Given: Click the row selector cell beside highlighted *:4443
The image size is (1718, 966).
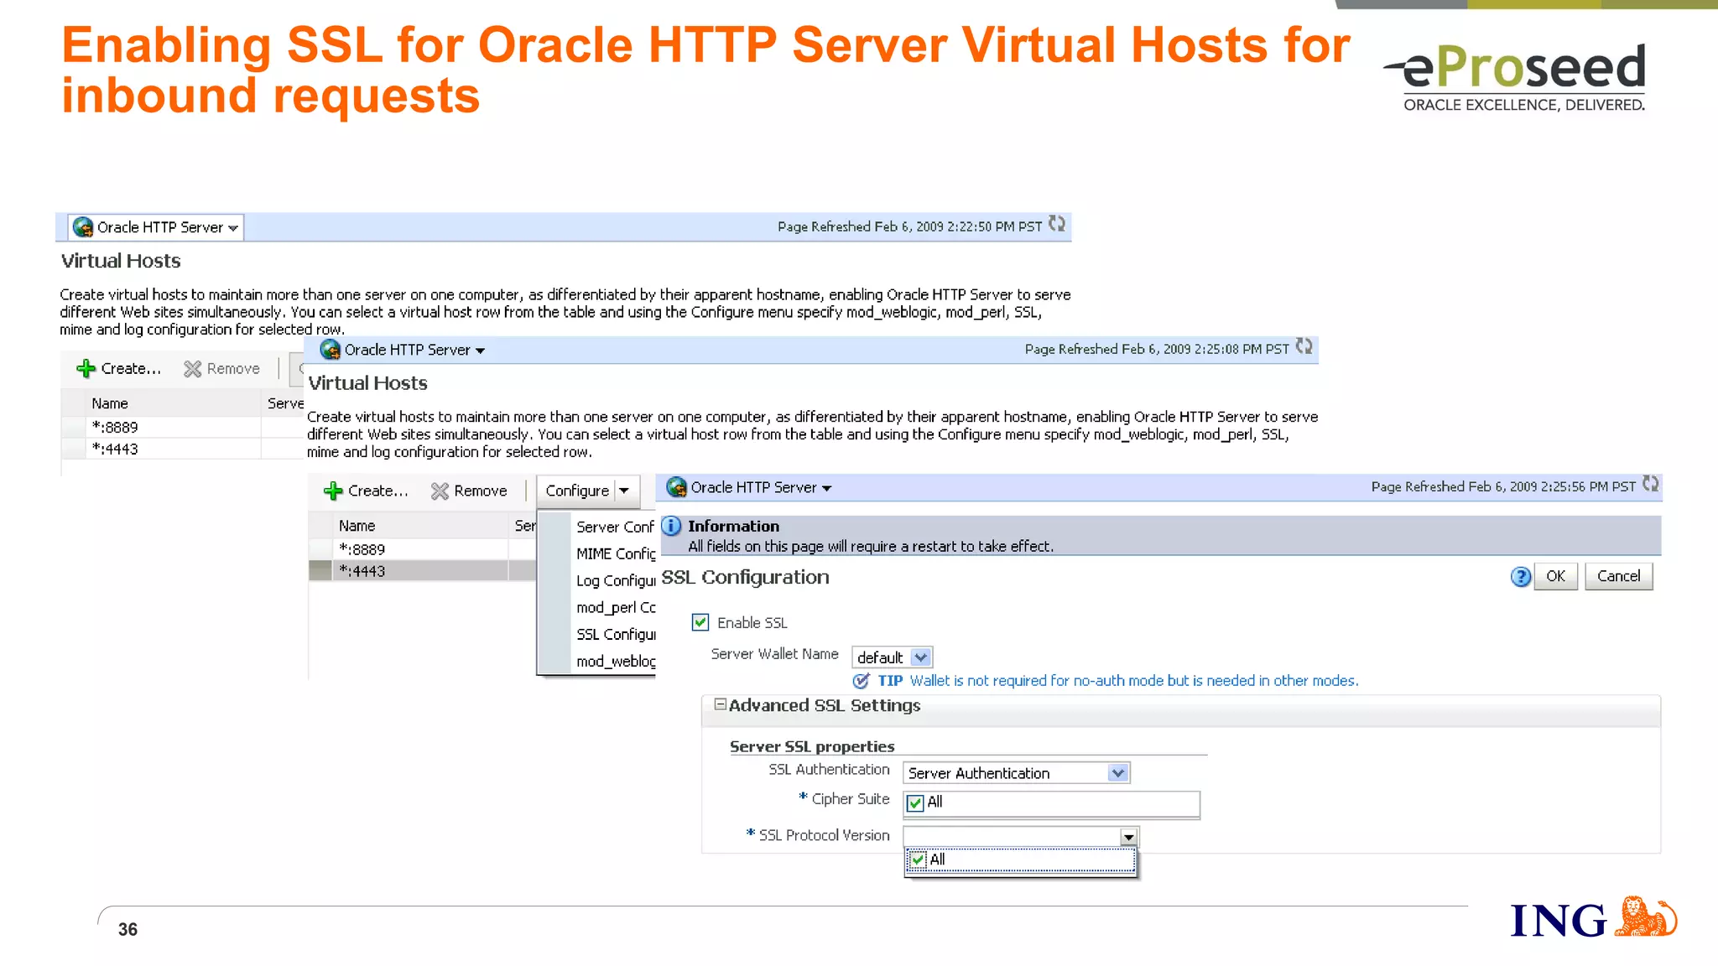Looking at the screenshot, I should 320,571.
